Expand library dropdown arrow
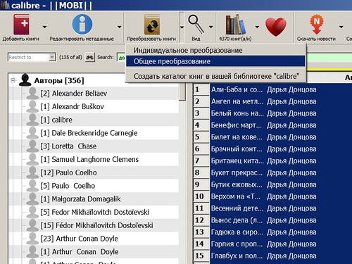Viewport: 352px width, 264px height. pyautogui.click(x=257, y=27)
